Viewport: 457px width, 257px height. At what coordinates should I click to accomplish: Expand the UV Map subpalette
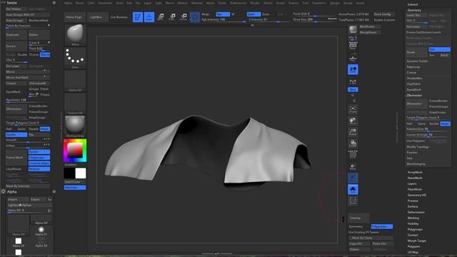[413, 252]
